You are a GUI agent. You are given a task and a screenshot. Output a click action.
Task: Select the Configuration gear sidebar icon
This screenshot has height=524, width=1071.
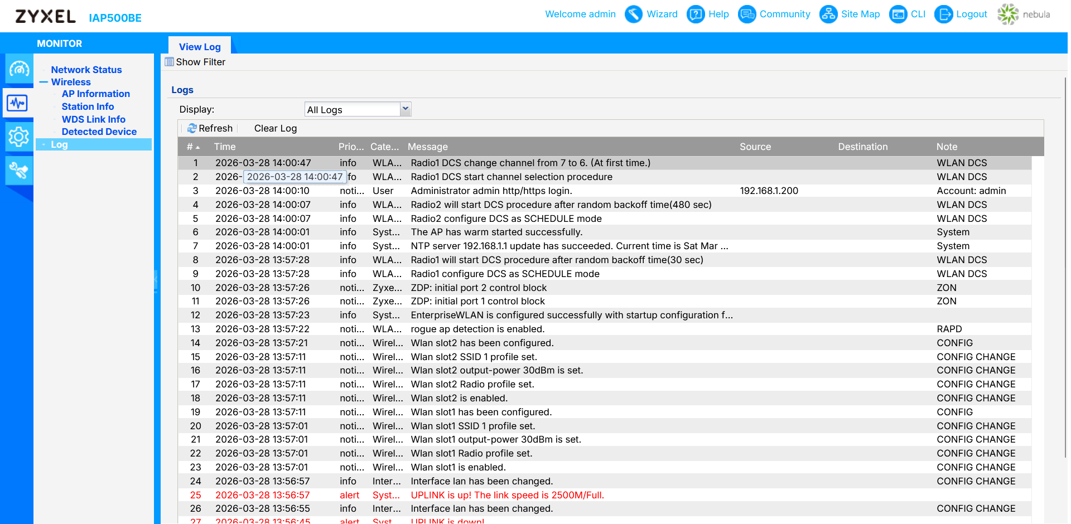pyautogui.click(x=19, y=137)
